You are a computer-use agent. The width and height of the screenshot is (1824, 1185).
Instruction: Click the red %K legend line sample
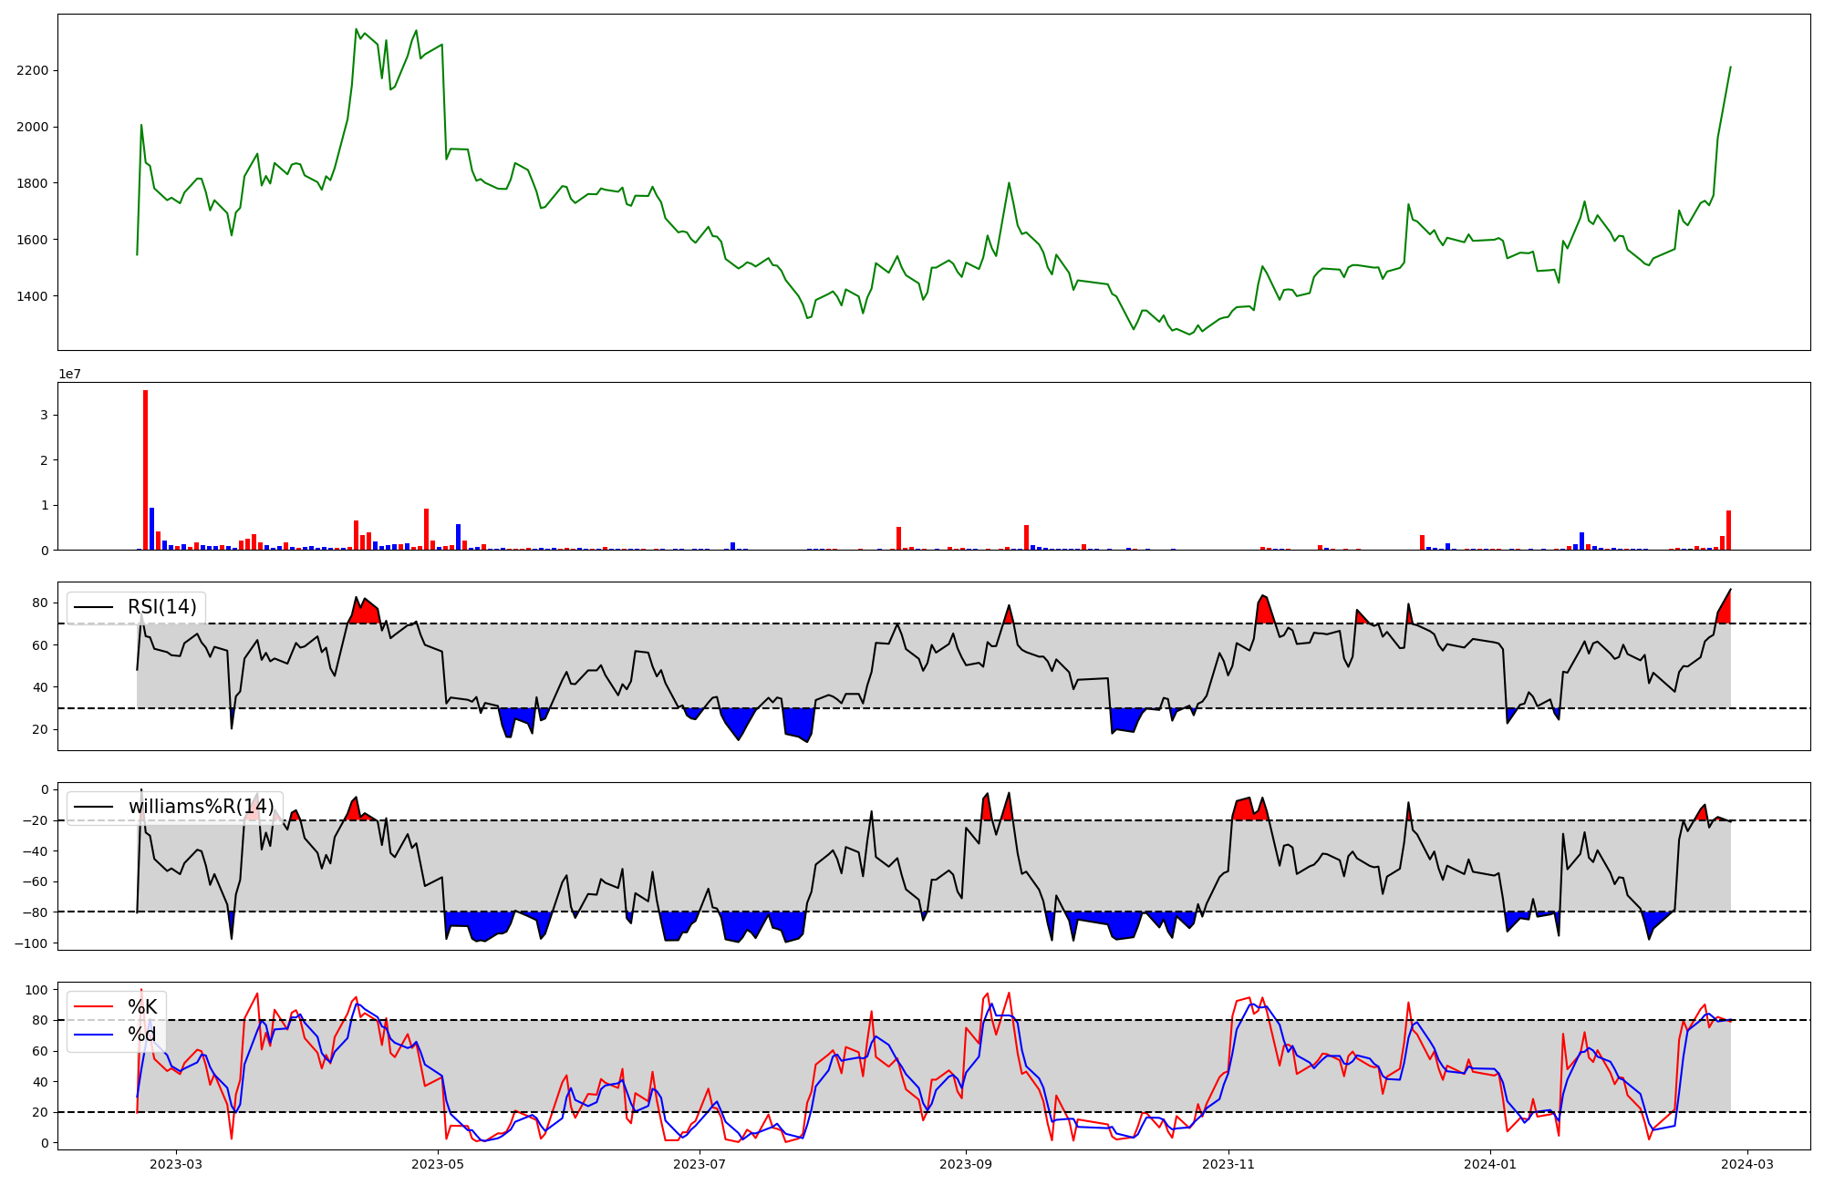(x=94, y=1007)
